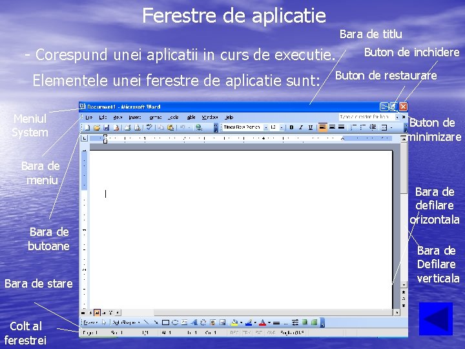Apply yellow Fill Color bucket
The height and width of the screenshot is (349, 465).
[234, 323]
